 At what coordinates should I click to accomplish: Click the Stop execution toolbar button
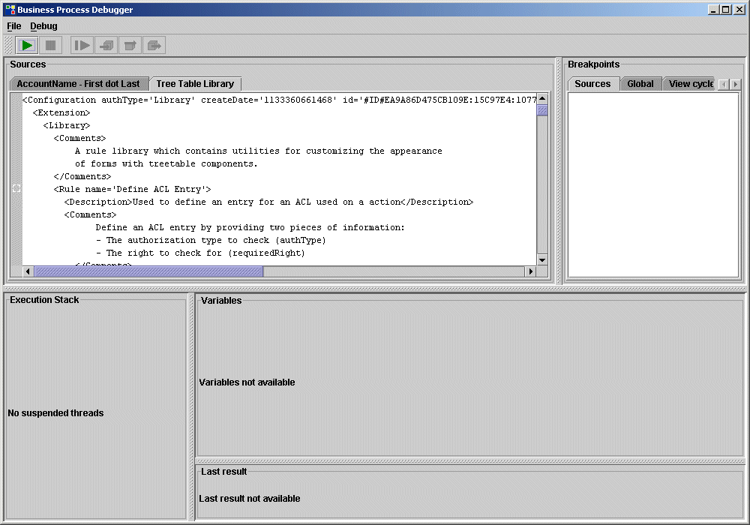tap(51, 46)
